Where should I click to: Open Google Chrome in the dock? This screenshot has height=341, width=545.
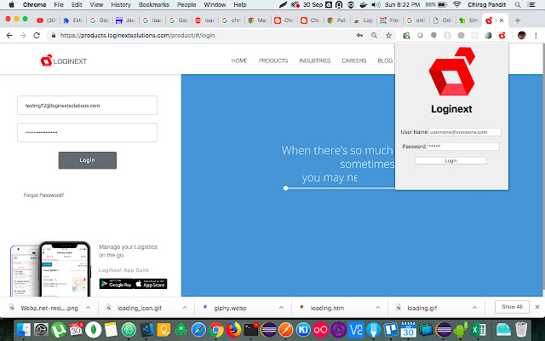point(215,329)
